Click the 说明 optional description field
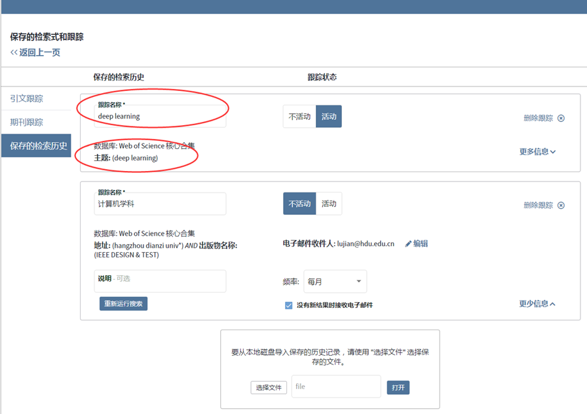This screenshot has height=414, width=587. point(161,281)
